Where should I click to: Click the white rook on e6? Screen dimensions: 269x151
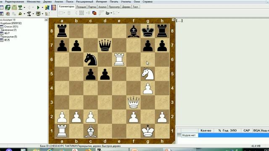pyautogui.click(x=119, y=60)
